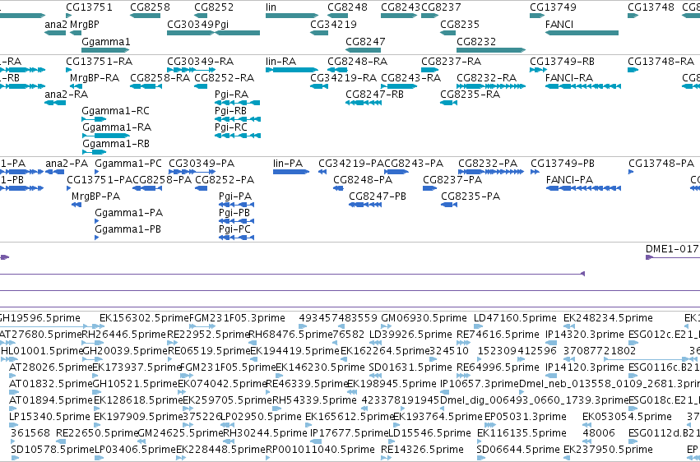Click the Pgi-RB transcript label
This screenshot has height=462, width=700.
tap(231, 111)
